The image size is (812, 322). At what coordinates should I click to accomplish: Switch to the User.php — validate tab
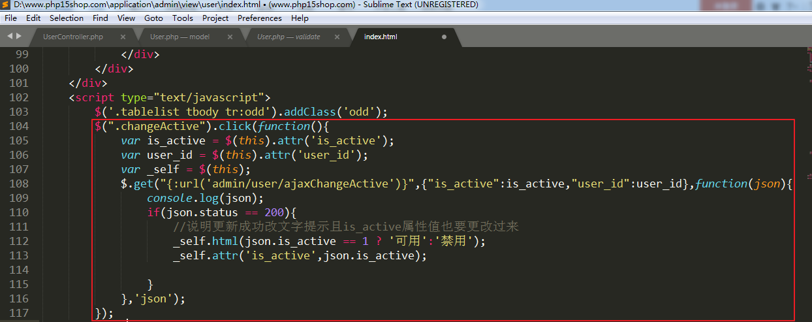[x=289, y=37]
